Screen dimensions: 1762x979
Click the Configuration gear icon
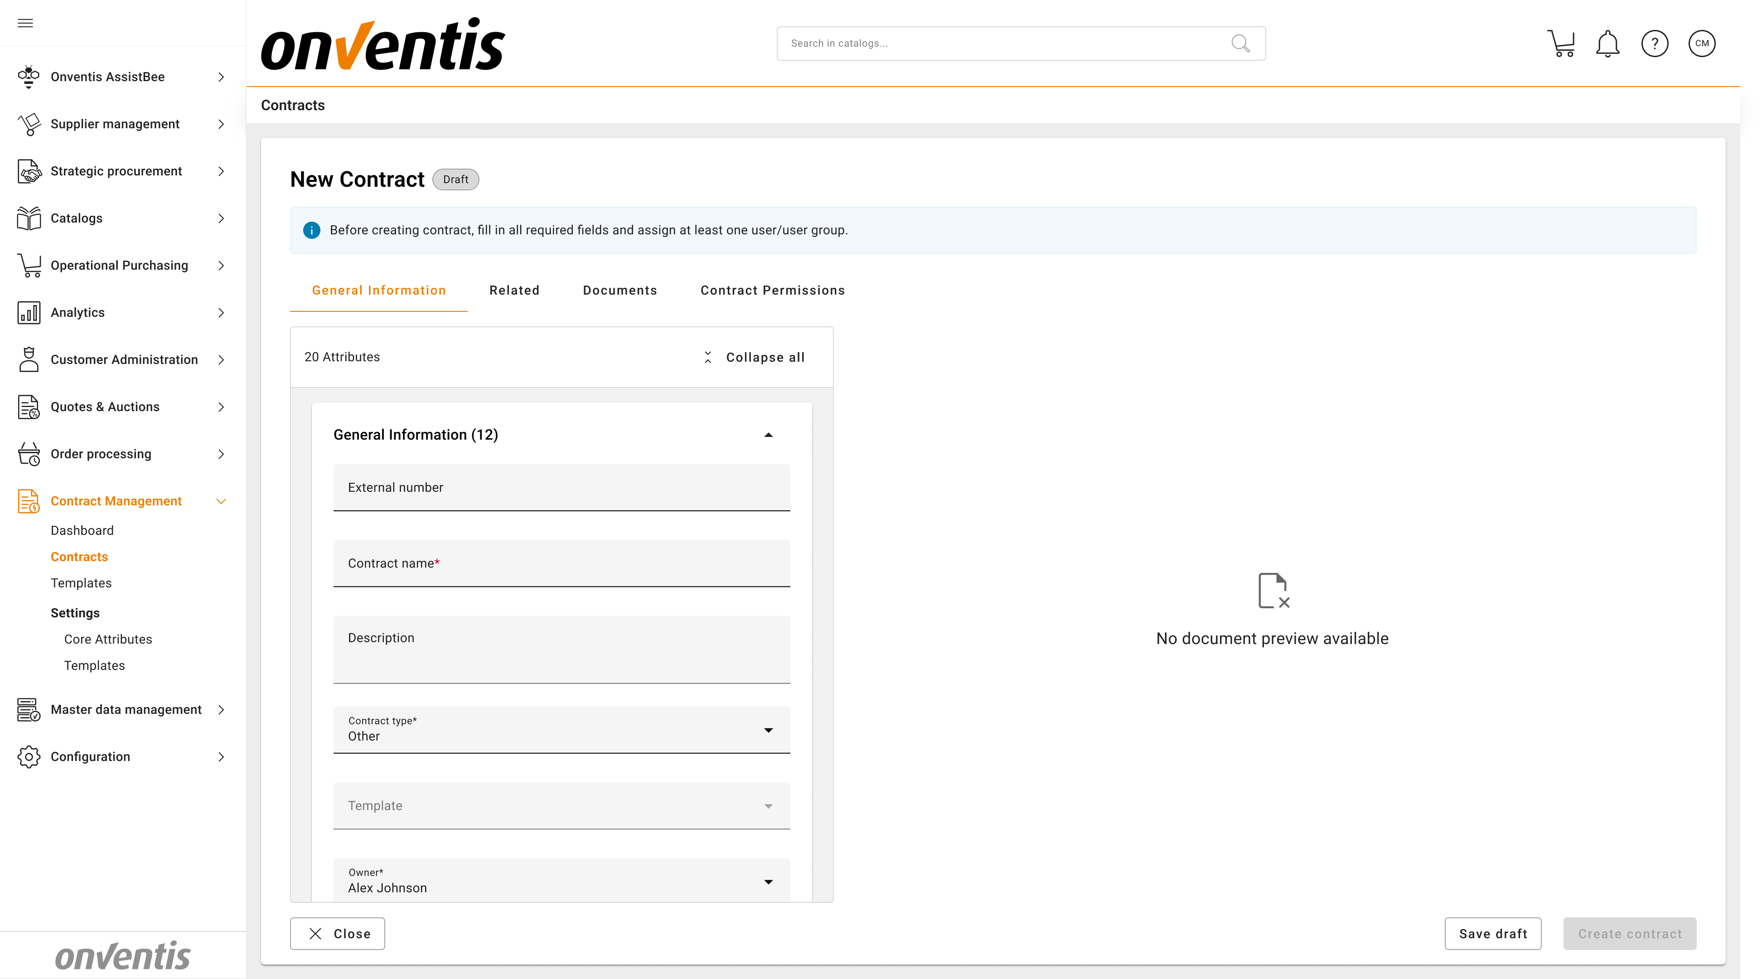pos(29,756)
